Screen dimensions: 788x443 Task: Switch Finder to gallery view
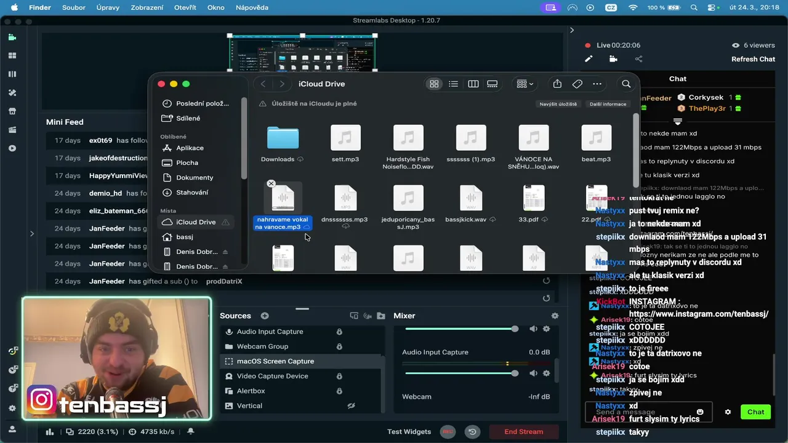[492, 84]
